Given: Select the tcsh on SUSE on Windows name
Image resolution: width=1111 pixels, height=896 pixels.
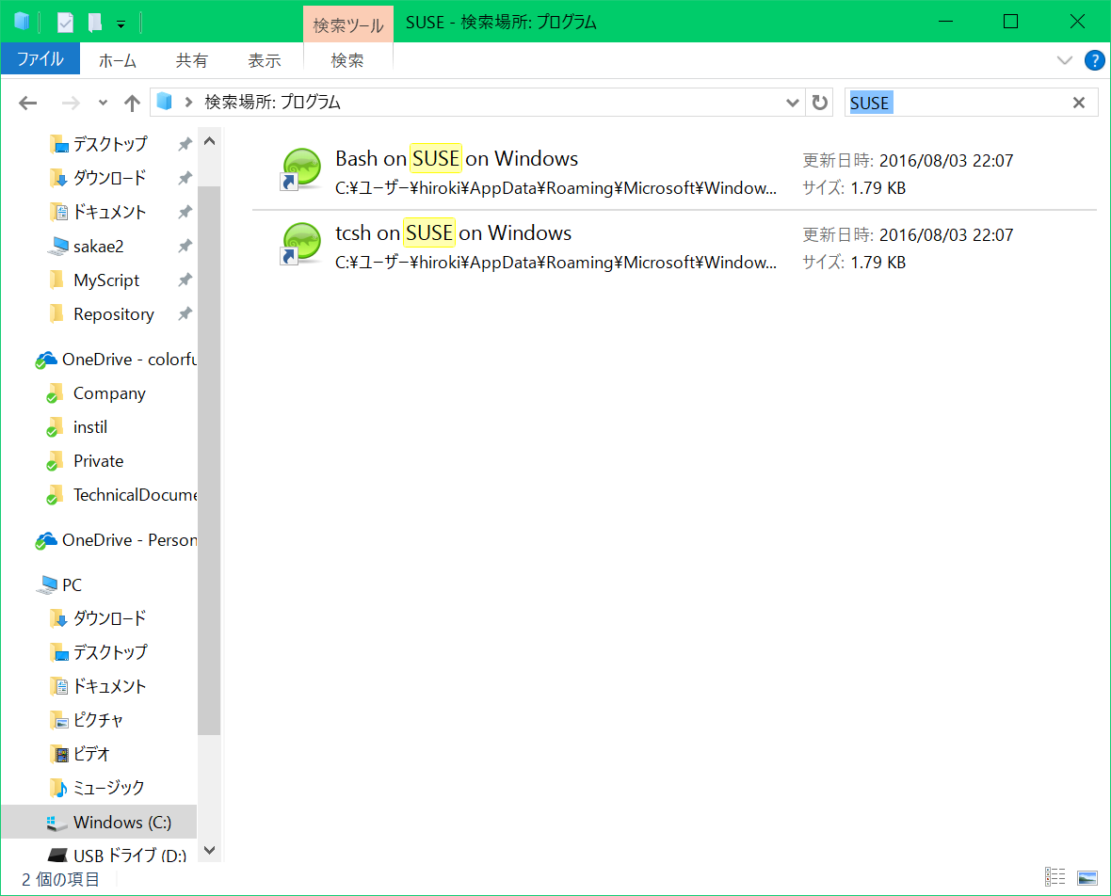Looking at the screenshot, I should point(453,233).
